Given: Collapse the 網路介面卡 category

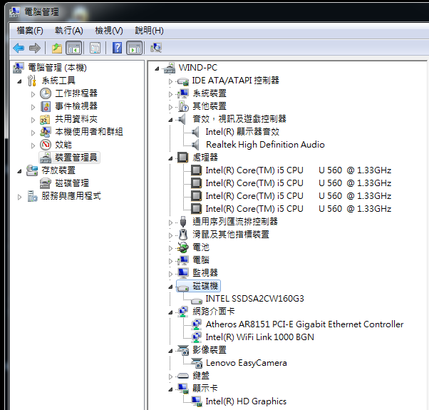Looking at the screenshot, I should click(x=170, y=312).
